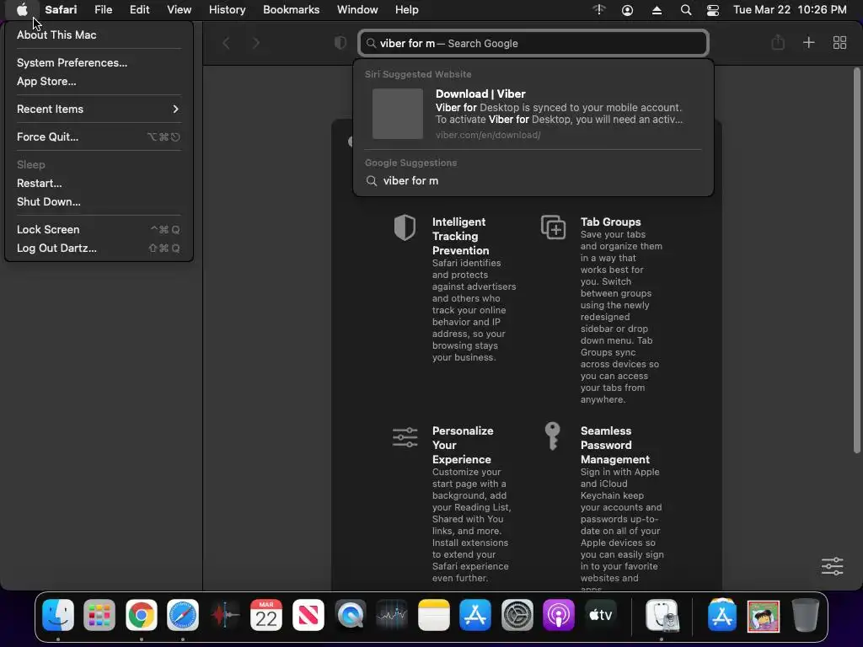The image size is (863, 647).
Task: Select Force Quit… menu entry
Action: click(99, 137)
